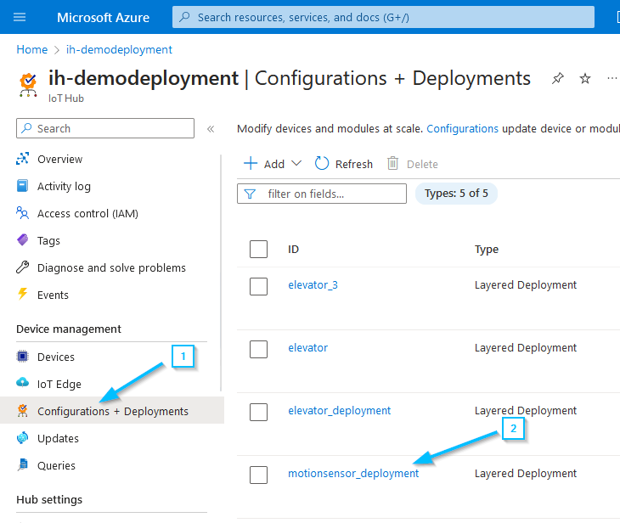Click the Delete trash icon
The height and width of the screenshot is (523, 620).
coord(393,164)
